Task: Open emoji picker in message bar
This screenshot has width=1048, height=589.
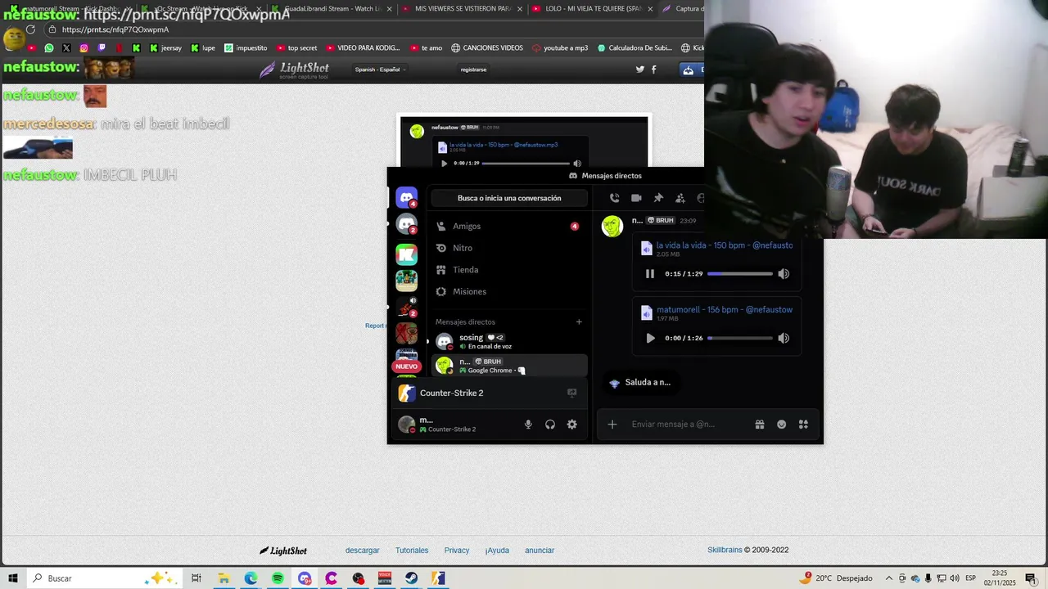Action: (x=782, y=424)
